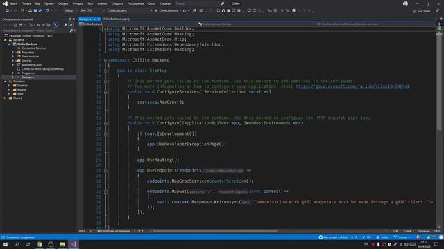Collapse the Startup class outline toggle
Screen dimensions: 444x249
click(105, 71)
